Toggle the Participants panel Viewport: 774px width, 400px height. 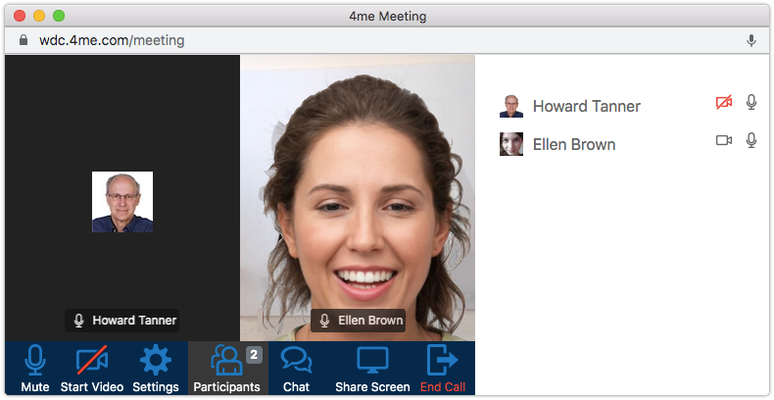coord(227,369)
